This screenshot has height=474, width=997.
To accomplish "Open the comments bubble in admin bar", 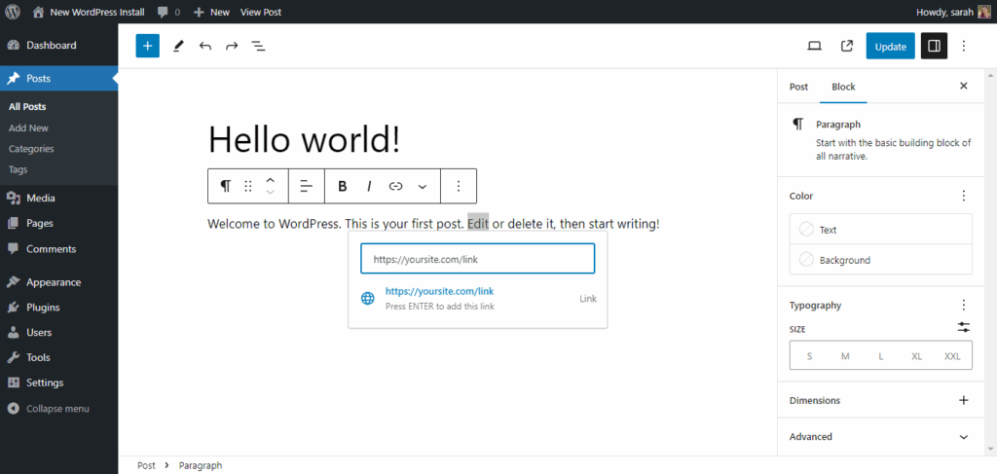I will 168,12.
